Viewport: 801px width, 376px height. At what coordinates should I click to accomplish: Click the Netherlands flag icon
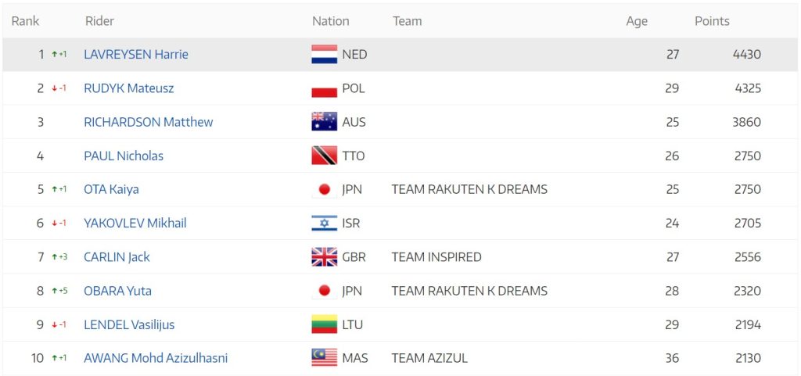point(325,54)
